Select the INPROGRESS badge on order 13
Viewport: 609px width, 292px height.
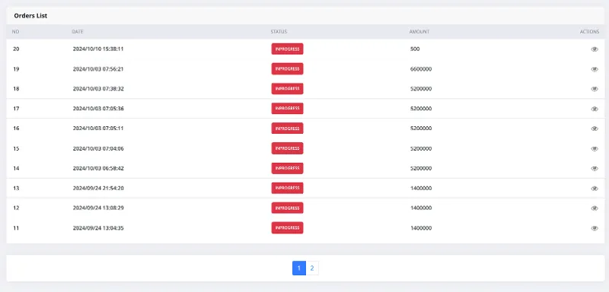(287, 188)
